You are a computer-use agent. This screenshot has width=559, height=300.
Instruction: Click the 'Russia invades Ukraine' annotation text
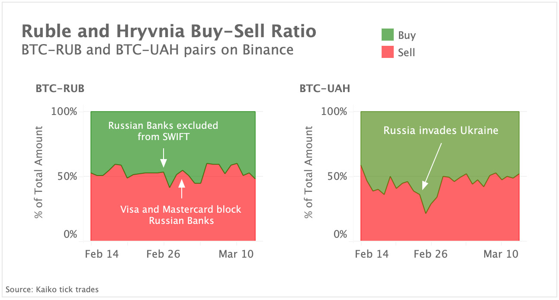(x=441, y=130)
